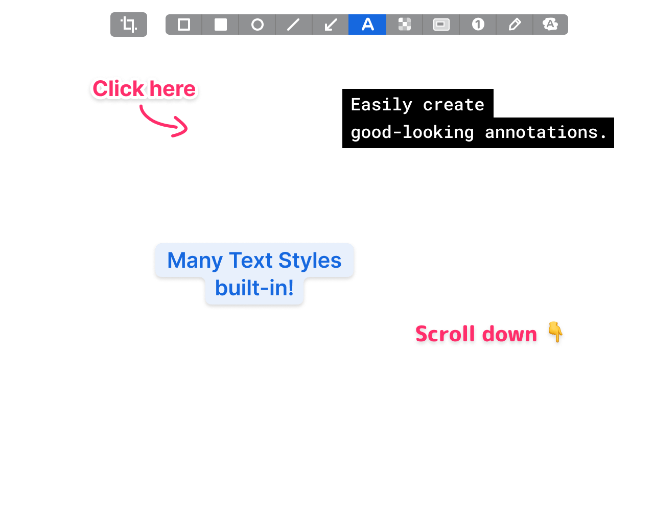Click the text-in-badge tool at toolbar end
This screenshot has width=654, height=515.
(550, 25)
